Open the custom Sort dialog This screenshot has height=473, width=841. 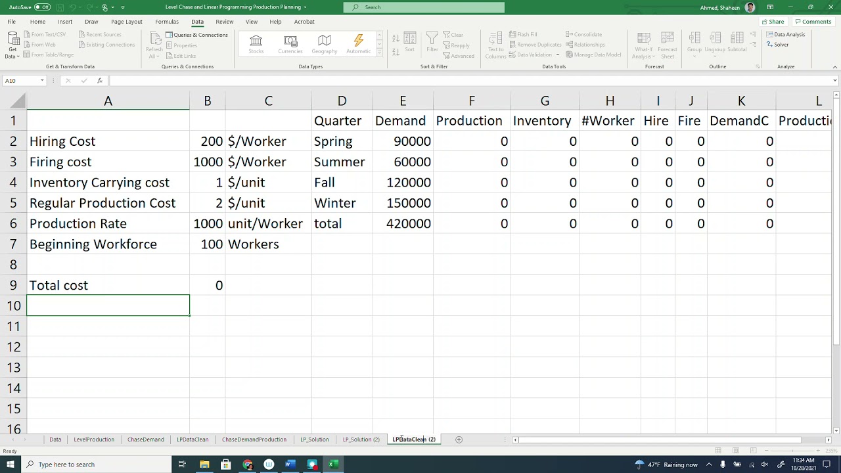click(410, 43)
